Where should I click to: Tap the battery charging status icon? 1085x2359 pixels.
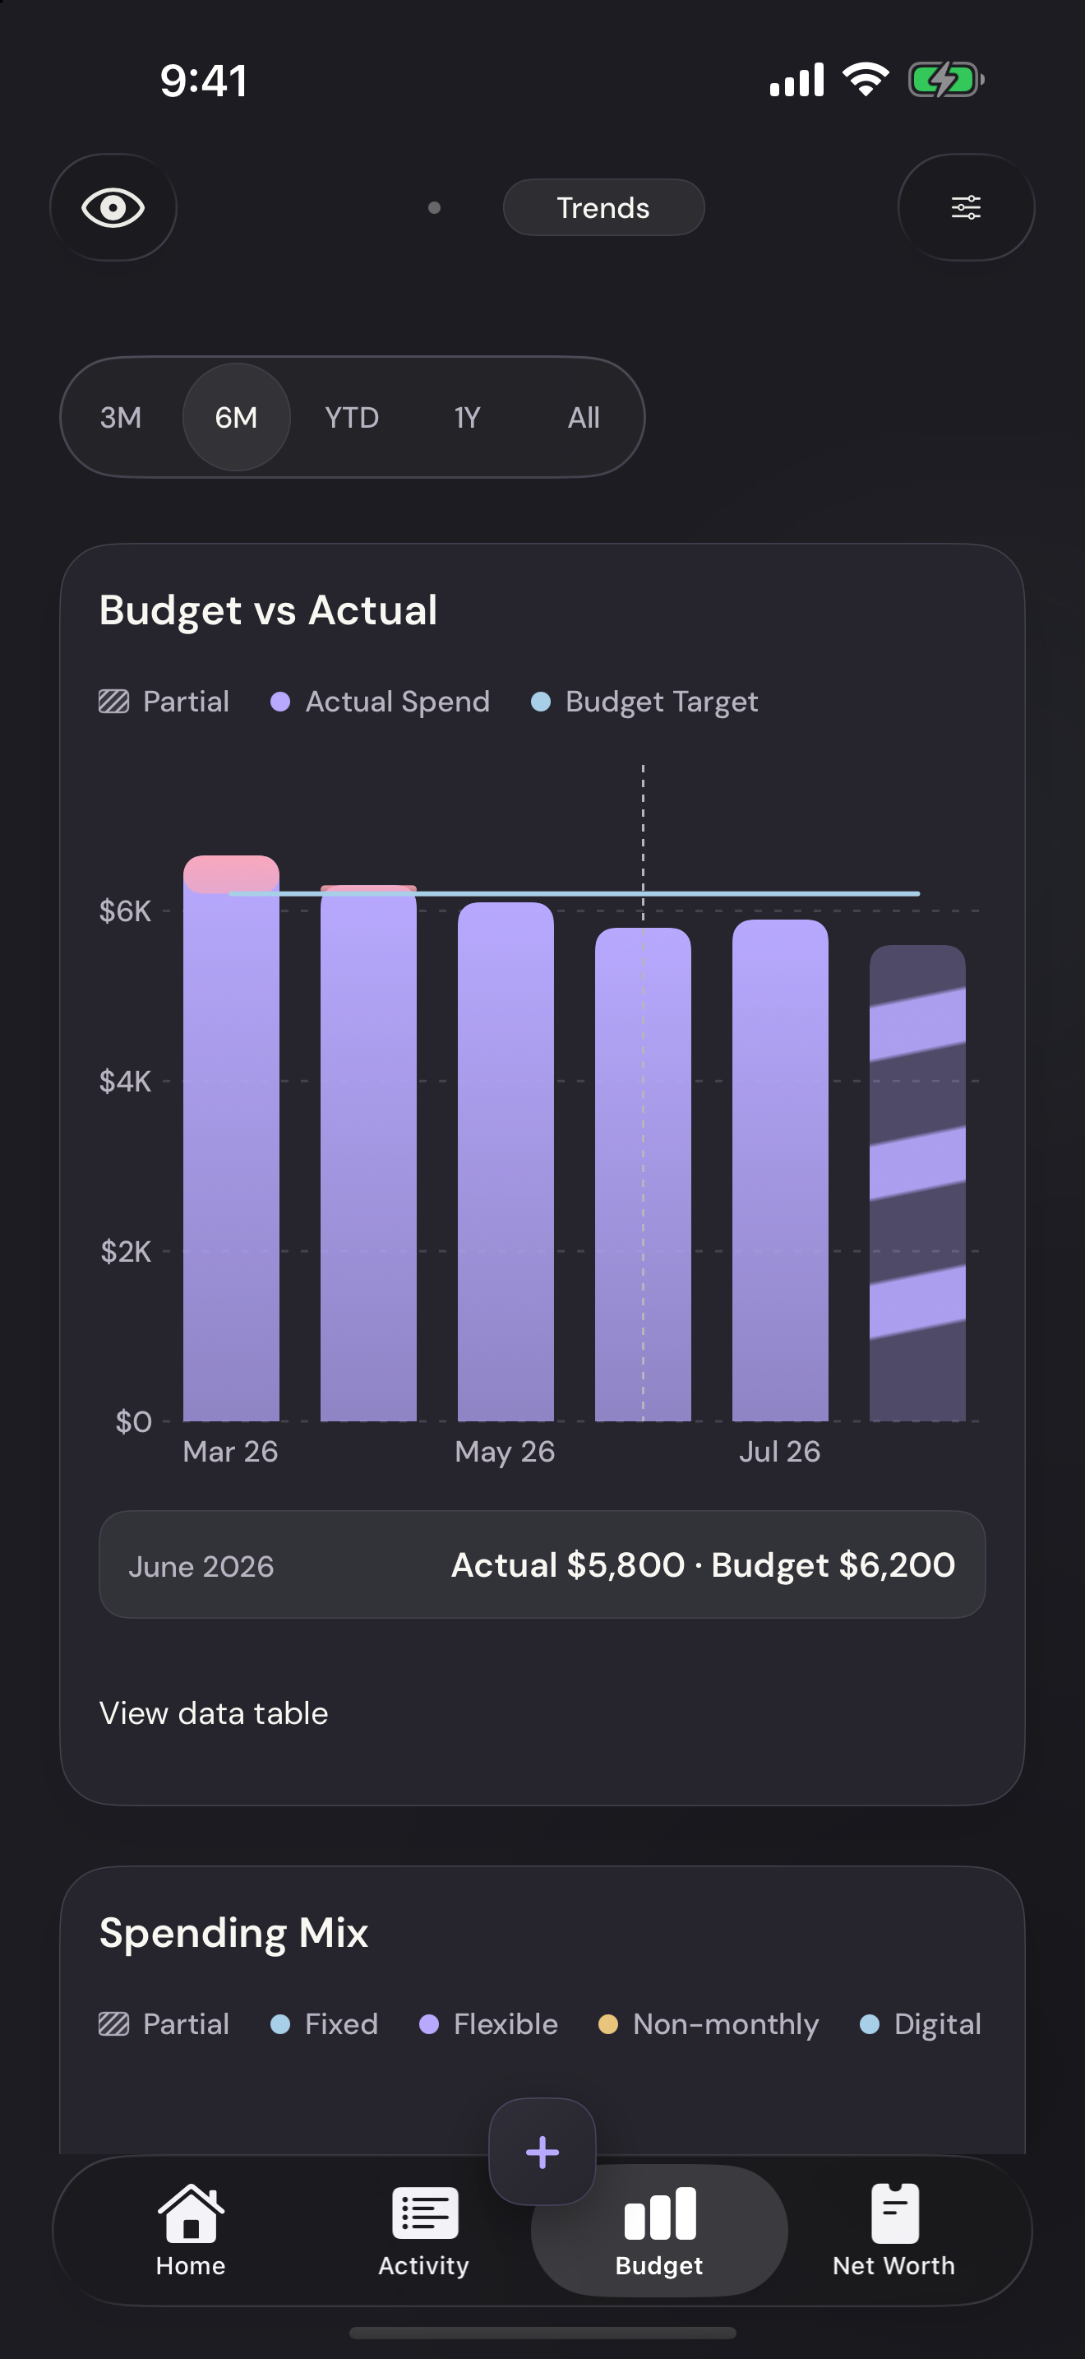click(x=946, y=80)
